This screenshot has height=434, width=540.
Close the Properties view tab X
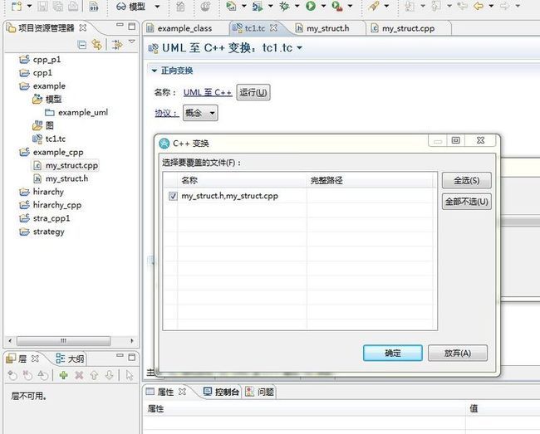(183, 392)
